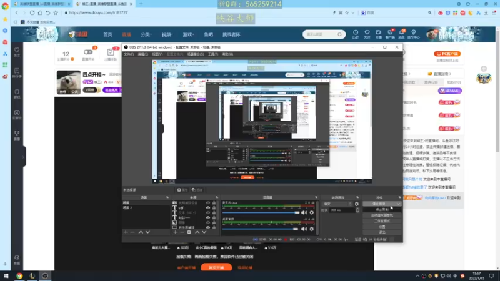Click 麦克风/Aux volume slider
Screen dimensions: 500x281
click(261, 212)
